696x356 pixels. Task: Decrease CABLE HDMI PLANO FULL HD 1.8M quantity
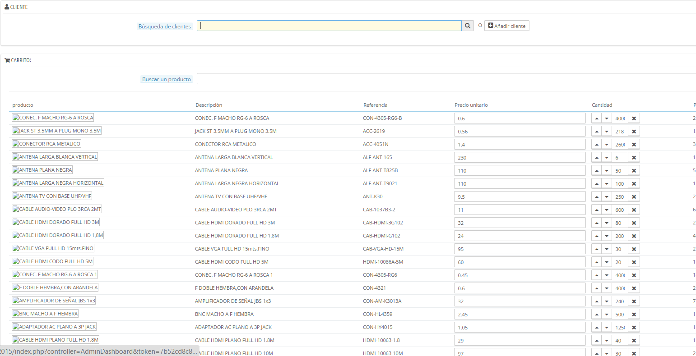point(607,341)
